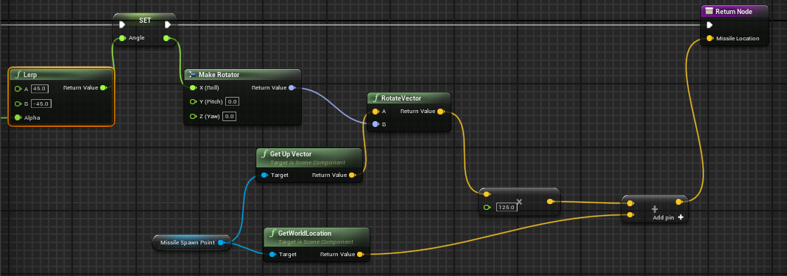
Task: Click the SET node output execution pin
Action: [x=168, y=24]
